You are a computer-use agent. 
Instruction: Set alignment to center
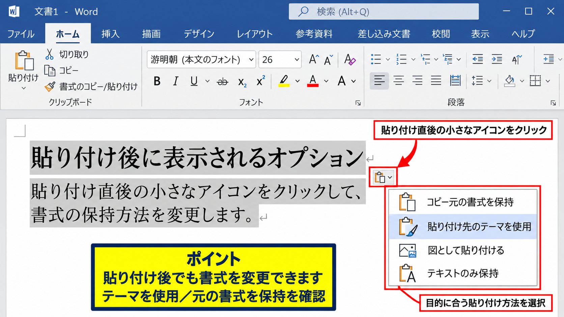[398, 81]
